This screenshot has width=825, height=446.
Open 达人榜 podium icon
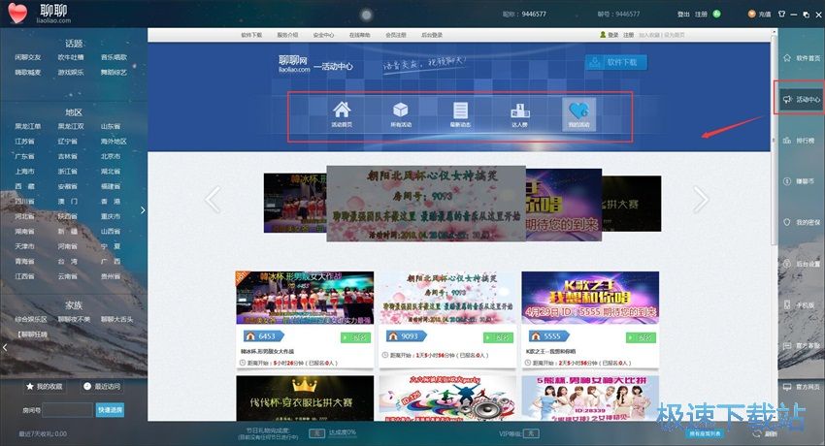click(x=520, y=114)
